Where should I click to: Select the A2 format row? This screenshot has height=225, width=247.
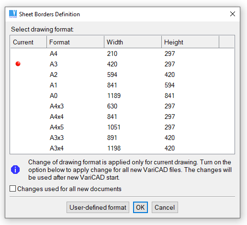click(x=122, y=75)
